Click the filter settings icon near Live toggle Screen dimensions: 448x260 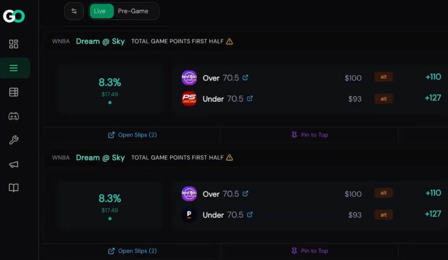pyautogui.click(x=74, y=11)
